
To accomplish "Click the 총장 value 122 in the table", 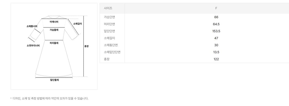I will pos(216,59).
